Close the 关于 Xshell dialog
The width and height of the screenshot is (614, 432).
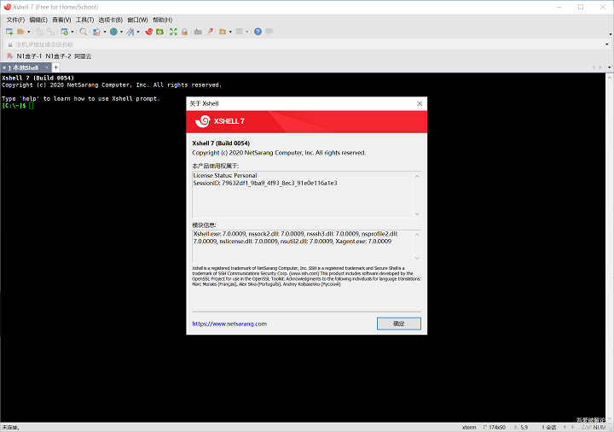tap(420, 103)
